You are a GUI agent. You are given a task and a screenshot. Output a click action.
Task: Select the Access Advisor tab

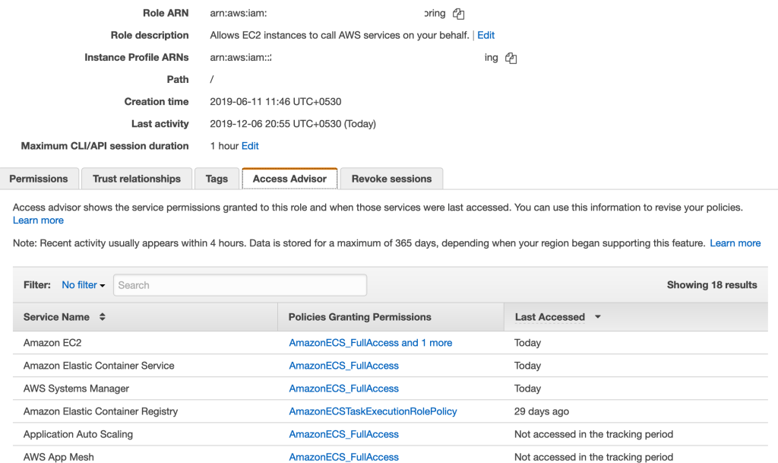click(289, 179)
